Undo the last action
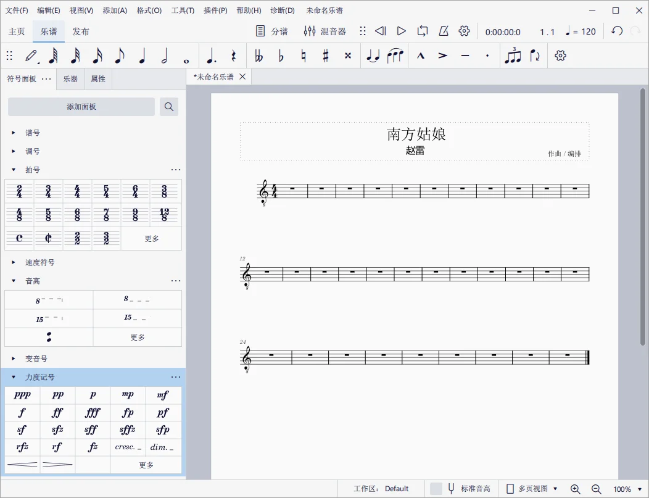The width and height of the screenshot is (649, 498). [x=617, y=31]
